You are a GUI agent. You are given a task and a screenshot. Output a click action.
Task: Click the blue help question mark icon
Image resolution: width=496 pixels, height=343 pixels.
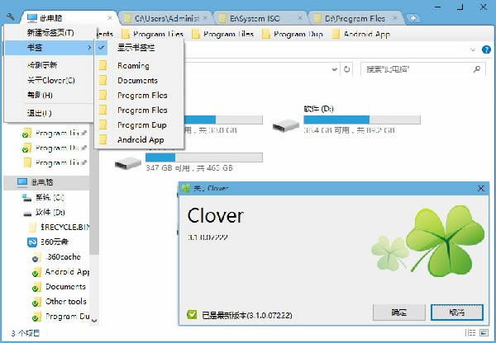(486, 49)
